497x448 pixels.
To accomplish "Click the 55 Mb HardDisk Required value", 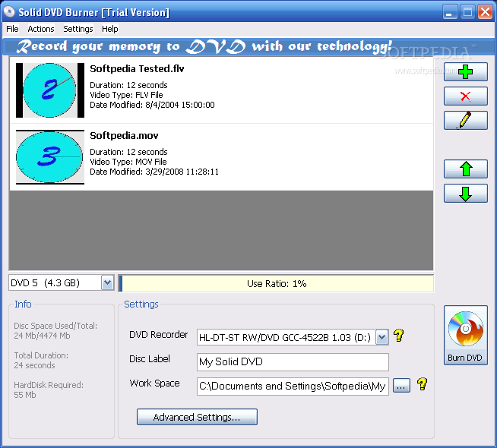I will [x=25, y=395].
